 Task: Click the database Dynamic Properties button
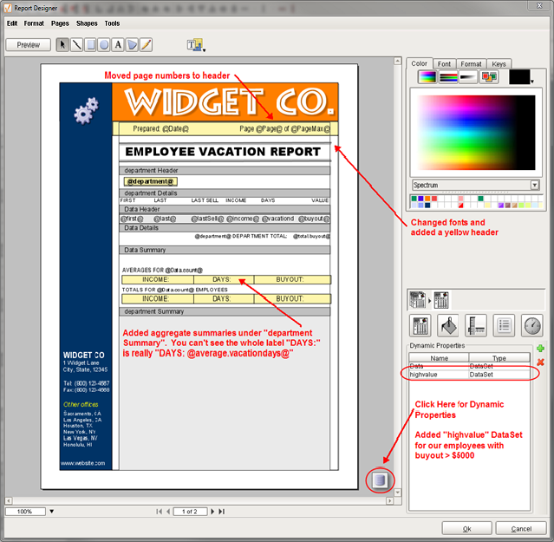pos(380,480)
